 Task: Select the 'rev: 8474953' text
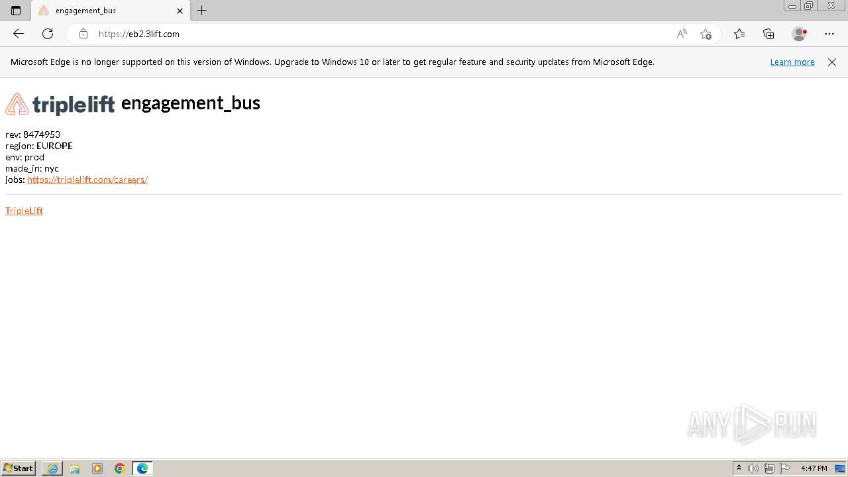[32, 134]
